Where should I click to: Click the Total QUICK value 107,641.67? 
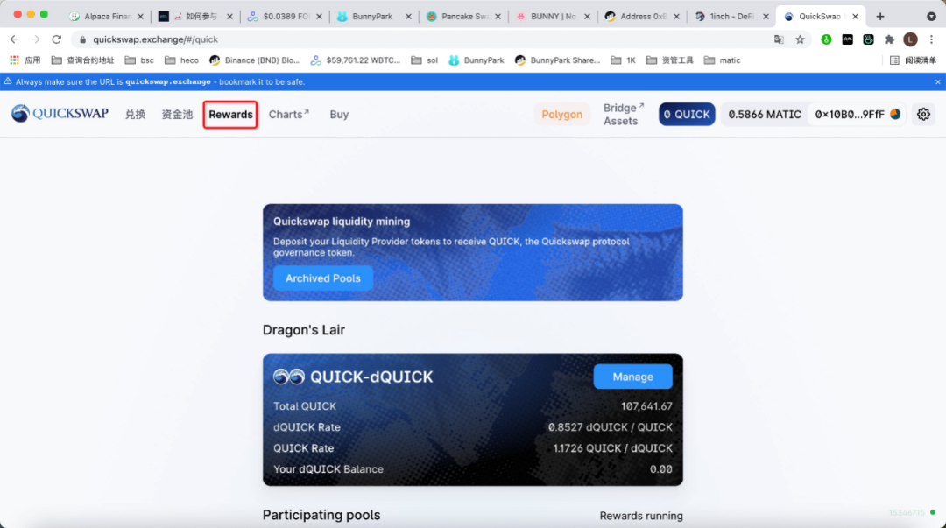[646, 406]
